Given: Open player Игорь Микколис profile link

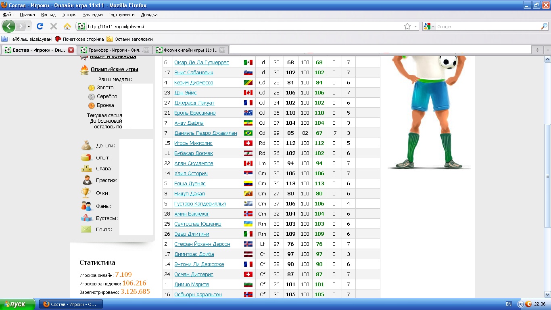Looking at the screenshot, I should (x=193, y=143).
